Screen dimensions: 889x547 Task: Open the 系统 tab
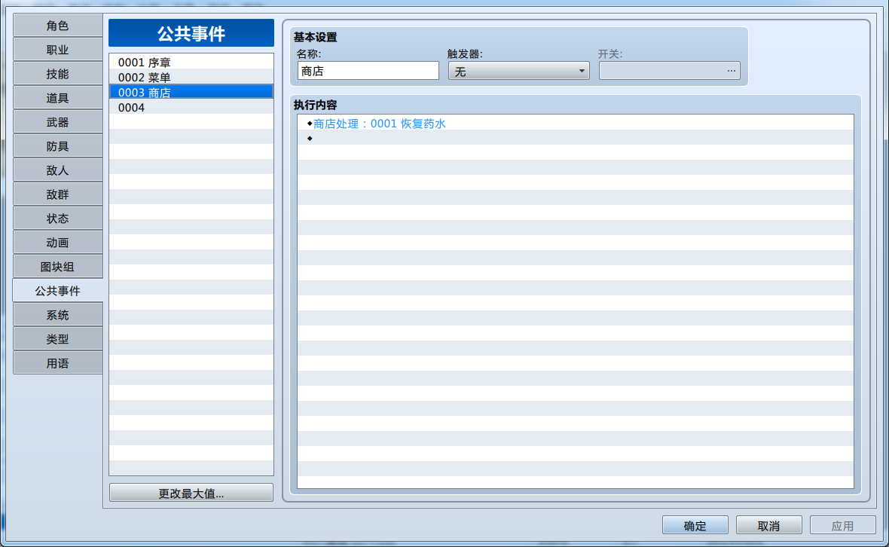pos(58,315)
